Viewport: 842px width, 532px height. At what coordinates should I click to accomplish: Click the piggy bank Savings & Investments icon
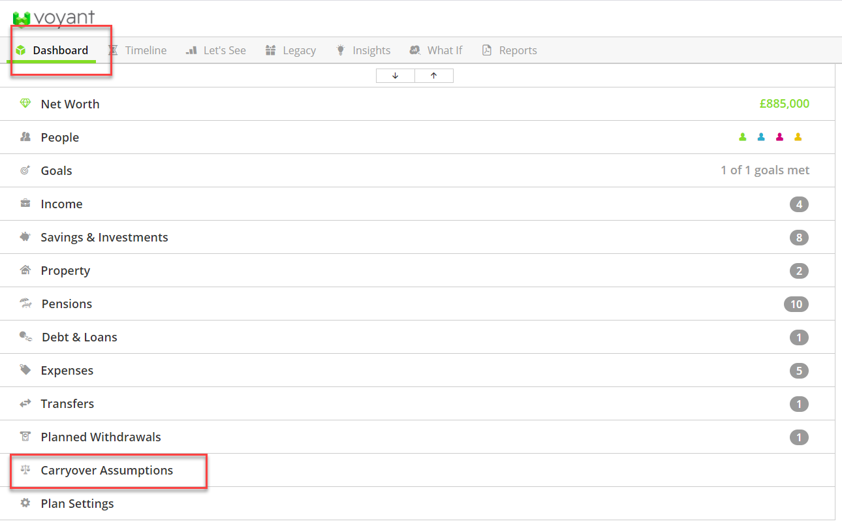pos(25,237)
